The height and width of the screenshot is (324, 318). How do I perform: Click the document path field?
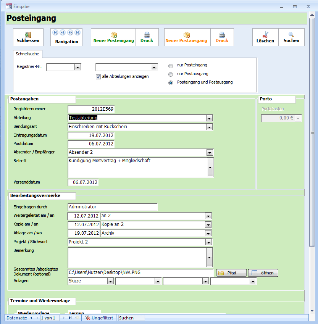[140, 273]
